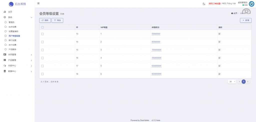Open the 筛选 filter button

pos(57,20)
